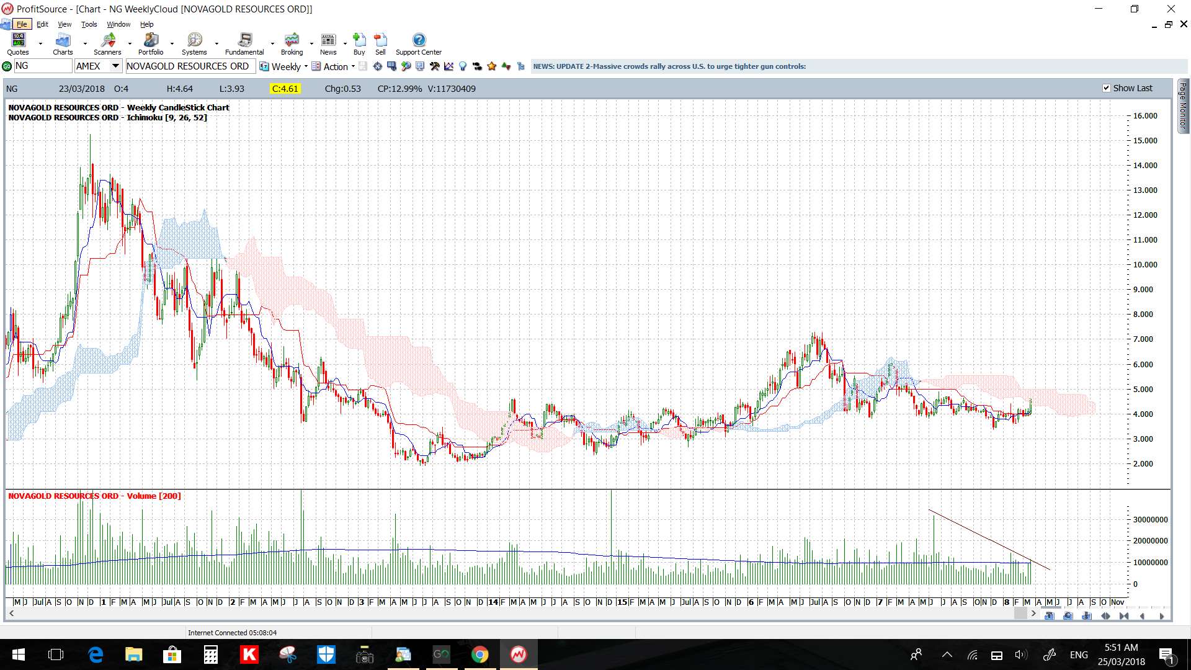Screen dimensions: 1191x670
Task: Expand the Portfolio dropdown arrow
Action: pyautogui.click(x=172, y=44)
